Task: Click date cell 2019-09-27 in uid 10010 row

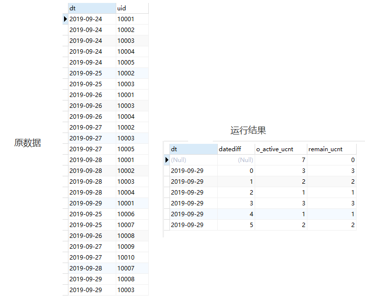Action: 92,257
